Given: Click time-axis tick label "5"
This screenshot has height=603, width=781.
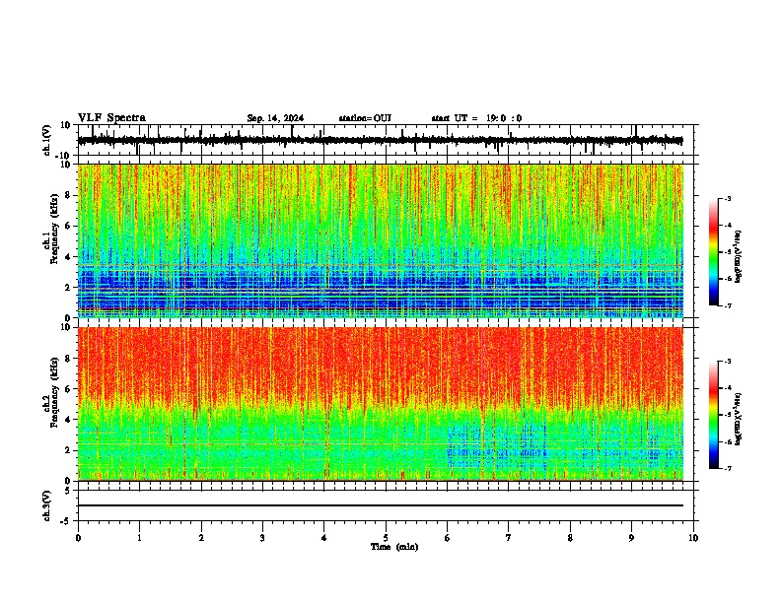Looking at the screenshot, I should (x=386, y=538).
